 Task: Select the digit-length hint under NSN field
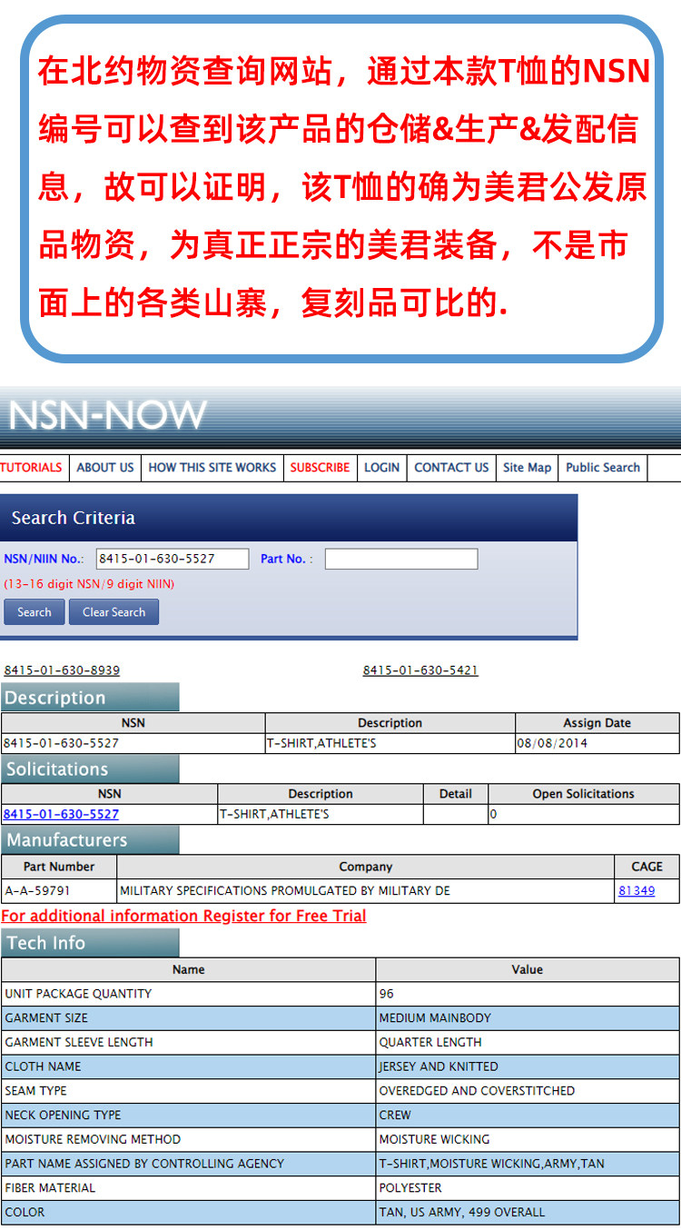pyautogui.click(x=89, y=584)
